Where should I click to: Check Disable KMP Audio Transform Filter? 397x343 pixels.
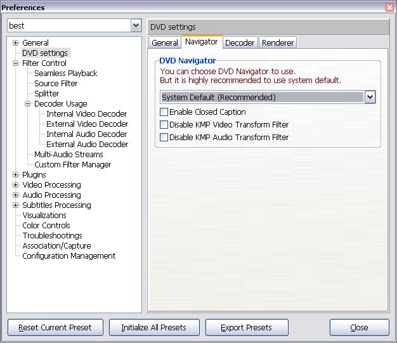pos(164,138)
